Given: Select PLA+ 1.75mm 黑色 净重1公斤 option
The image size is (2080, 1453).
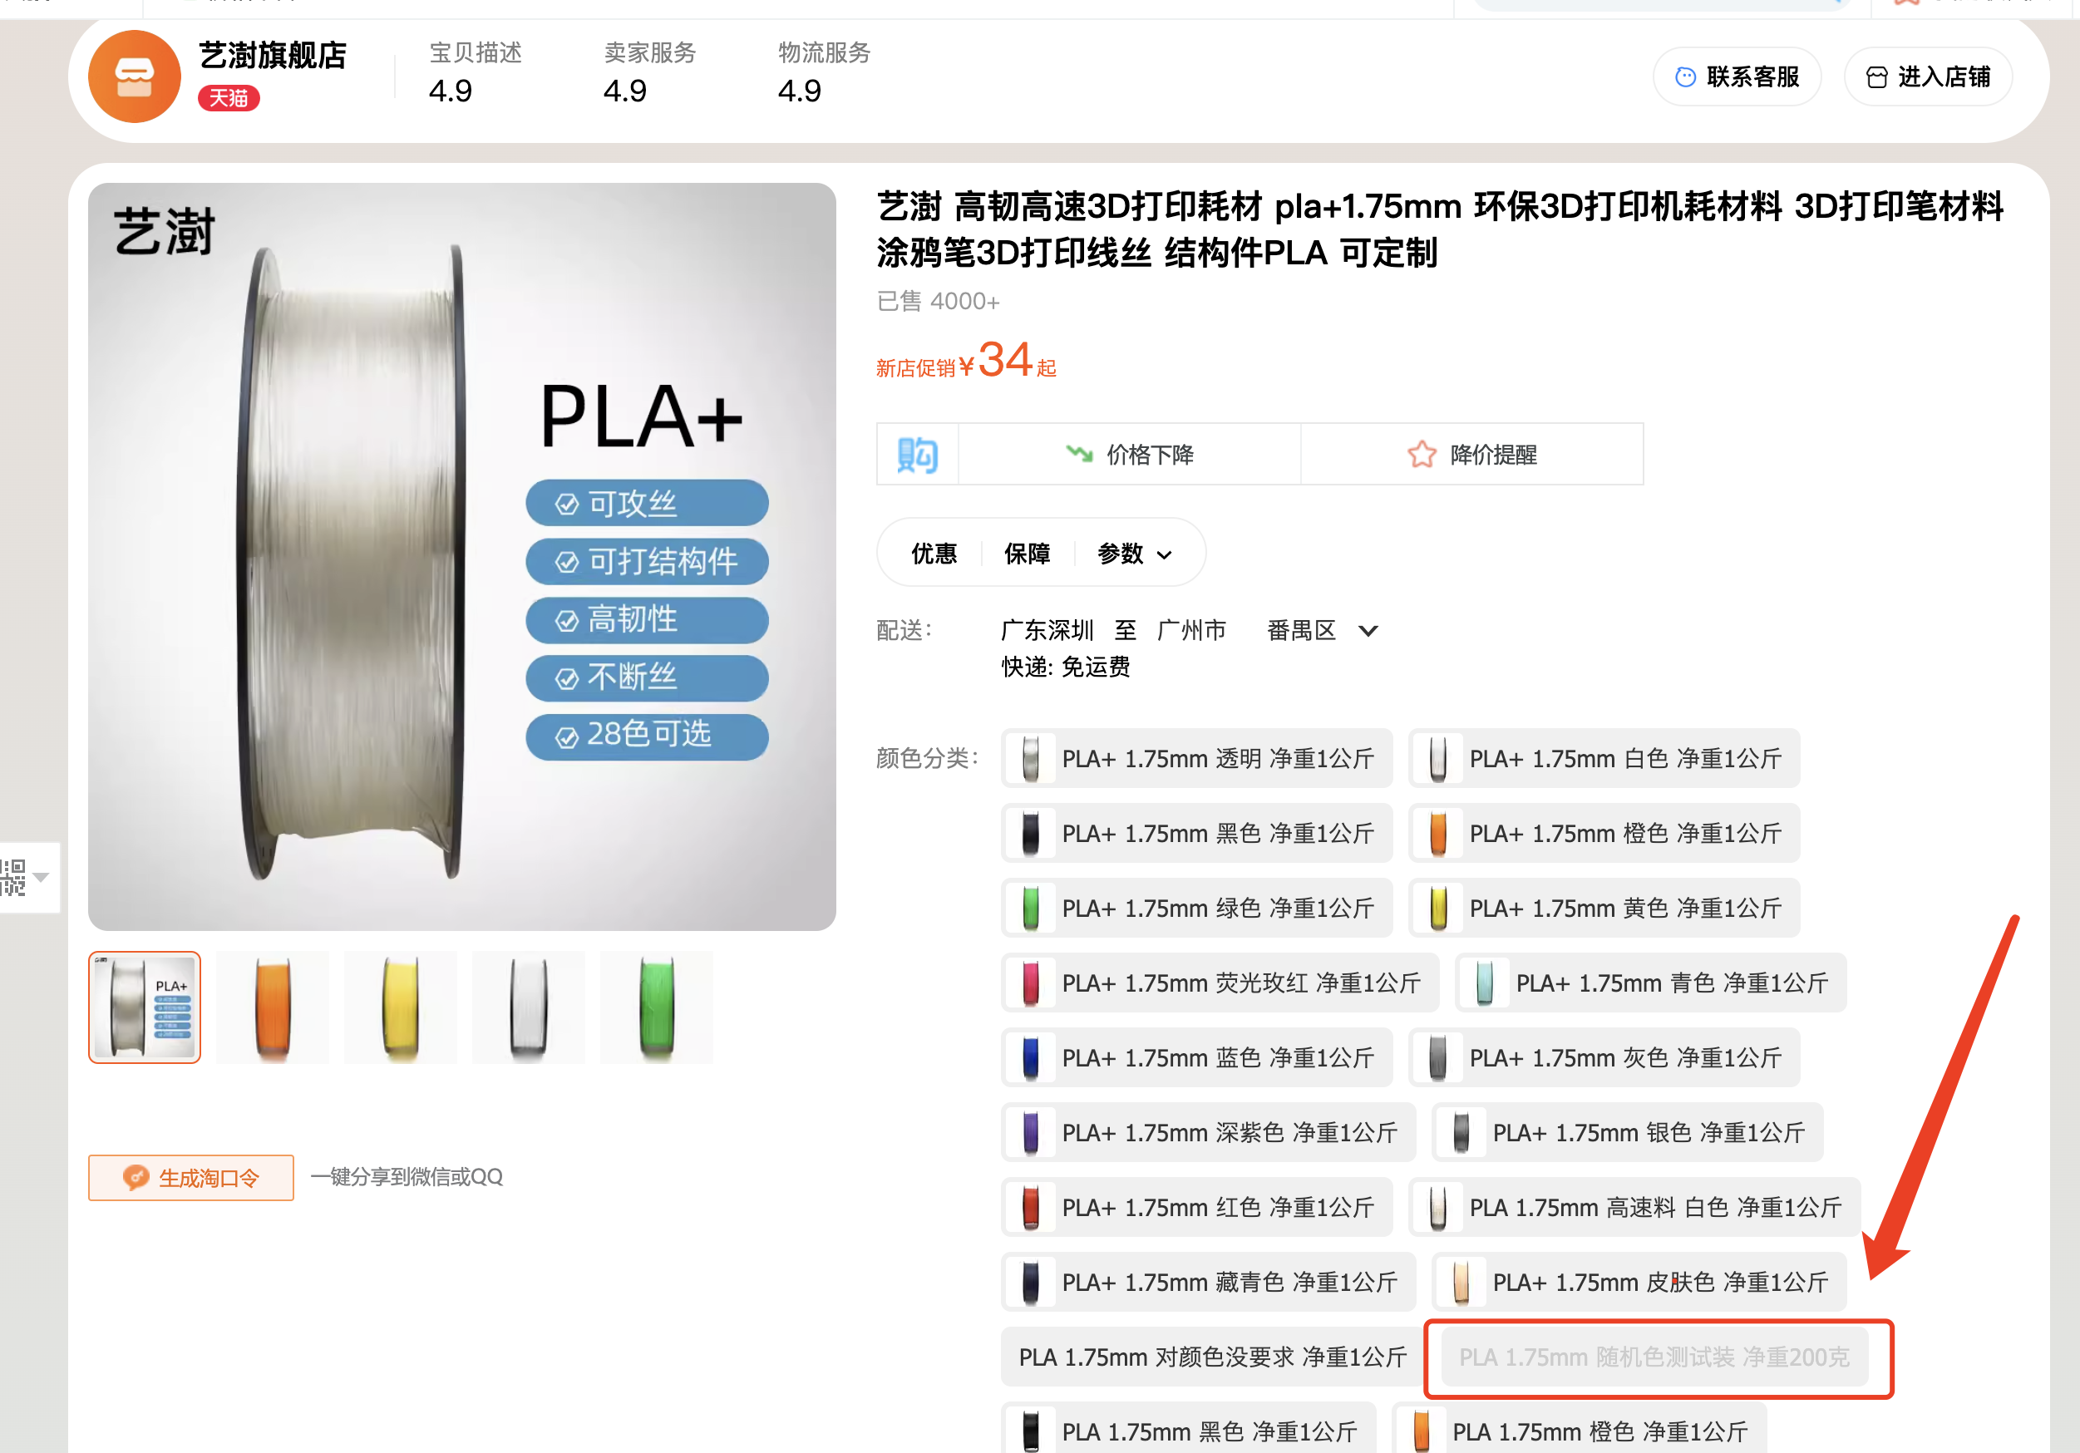Looking at the screenshot, I should point(1197,834).
